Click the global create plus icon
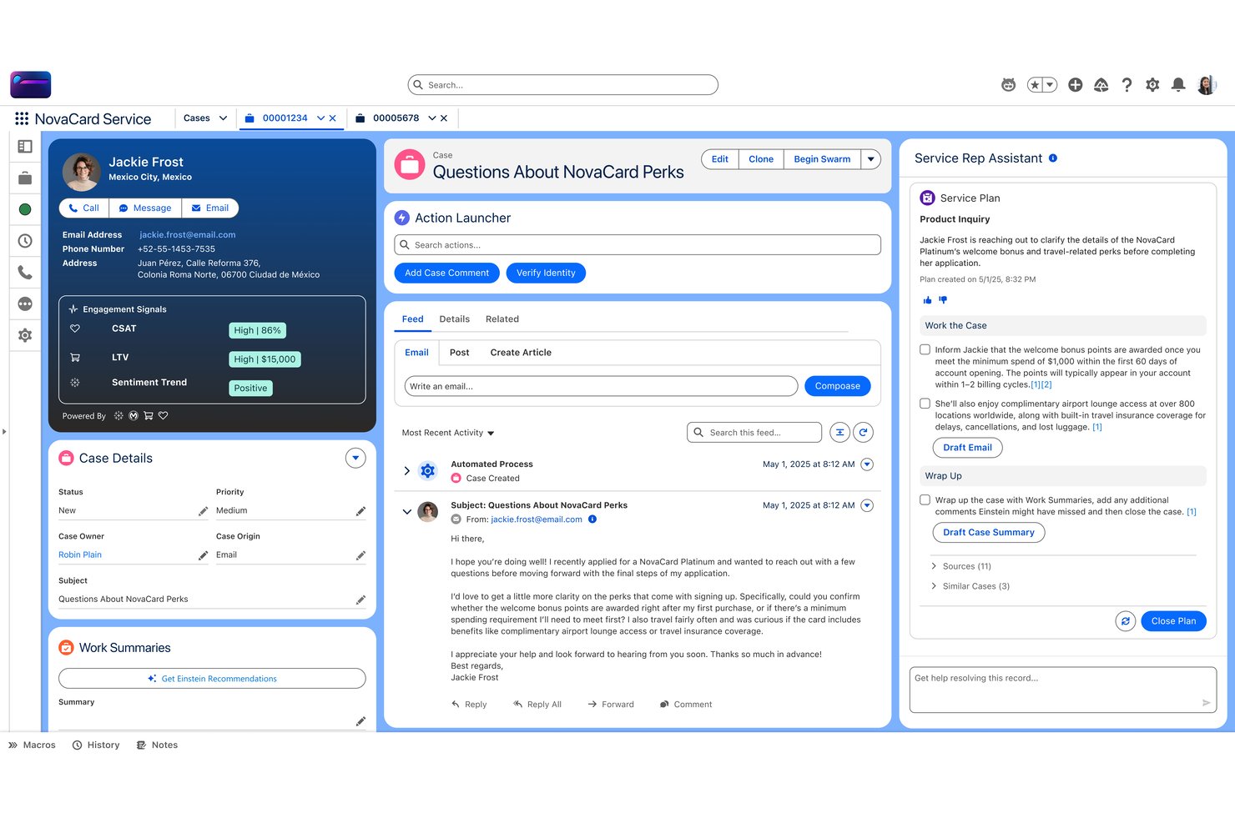This screenshot has width=1235, height=823. point(1076,84)
